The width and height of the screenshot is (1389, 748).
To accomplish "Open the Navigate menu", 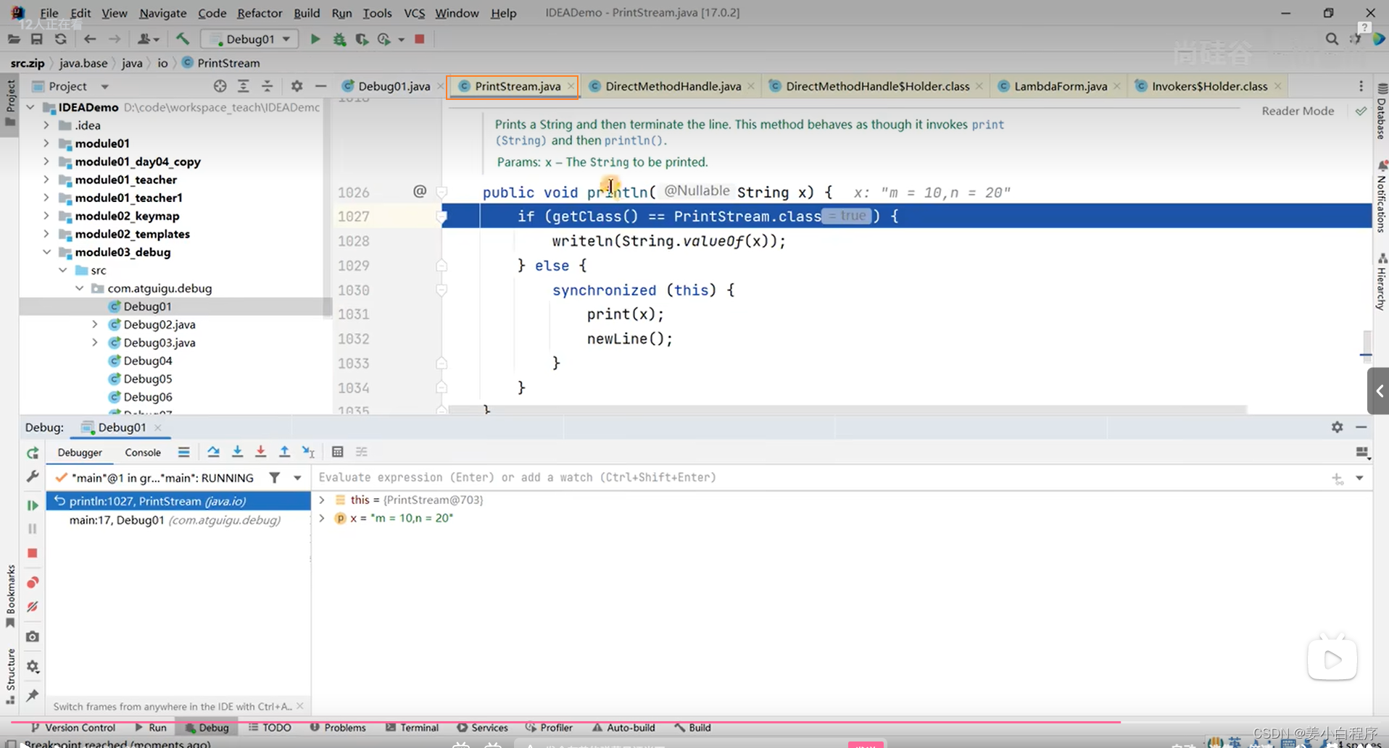I will pos(162,13).
